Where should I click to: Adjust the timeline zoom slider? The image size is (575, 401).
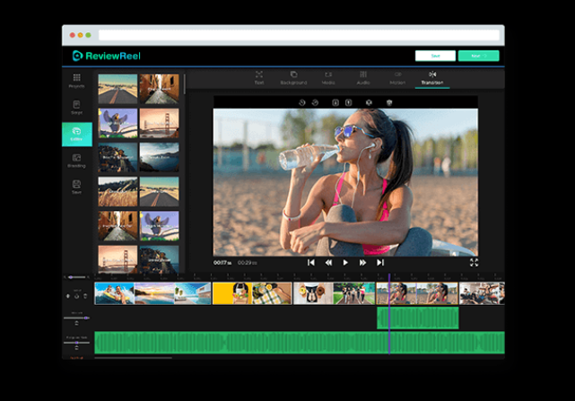click(77, 277)
